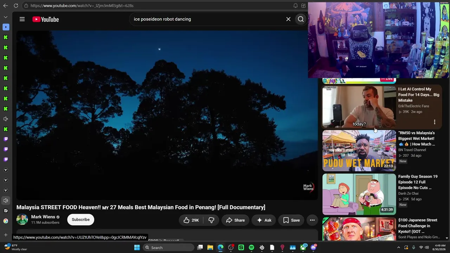
Task: Open the Ask AI feature for this video
Action: pyautogui.click(x=264, y=220)
